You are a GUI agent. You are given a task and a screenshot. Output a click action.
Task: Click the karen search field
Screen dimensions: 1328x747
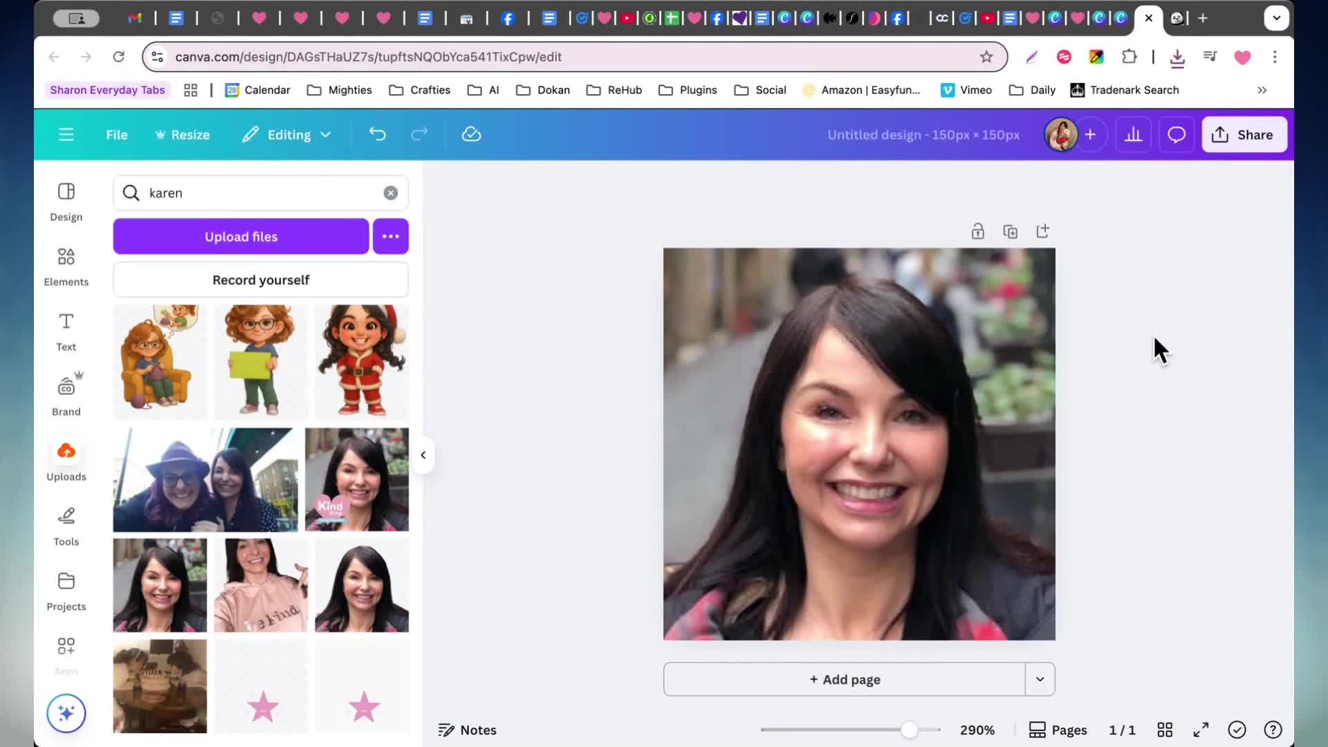tap(261, 193)
